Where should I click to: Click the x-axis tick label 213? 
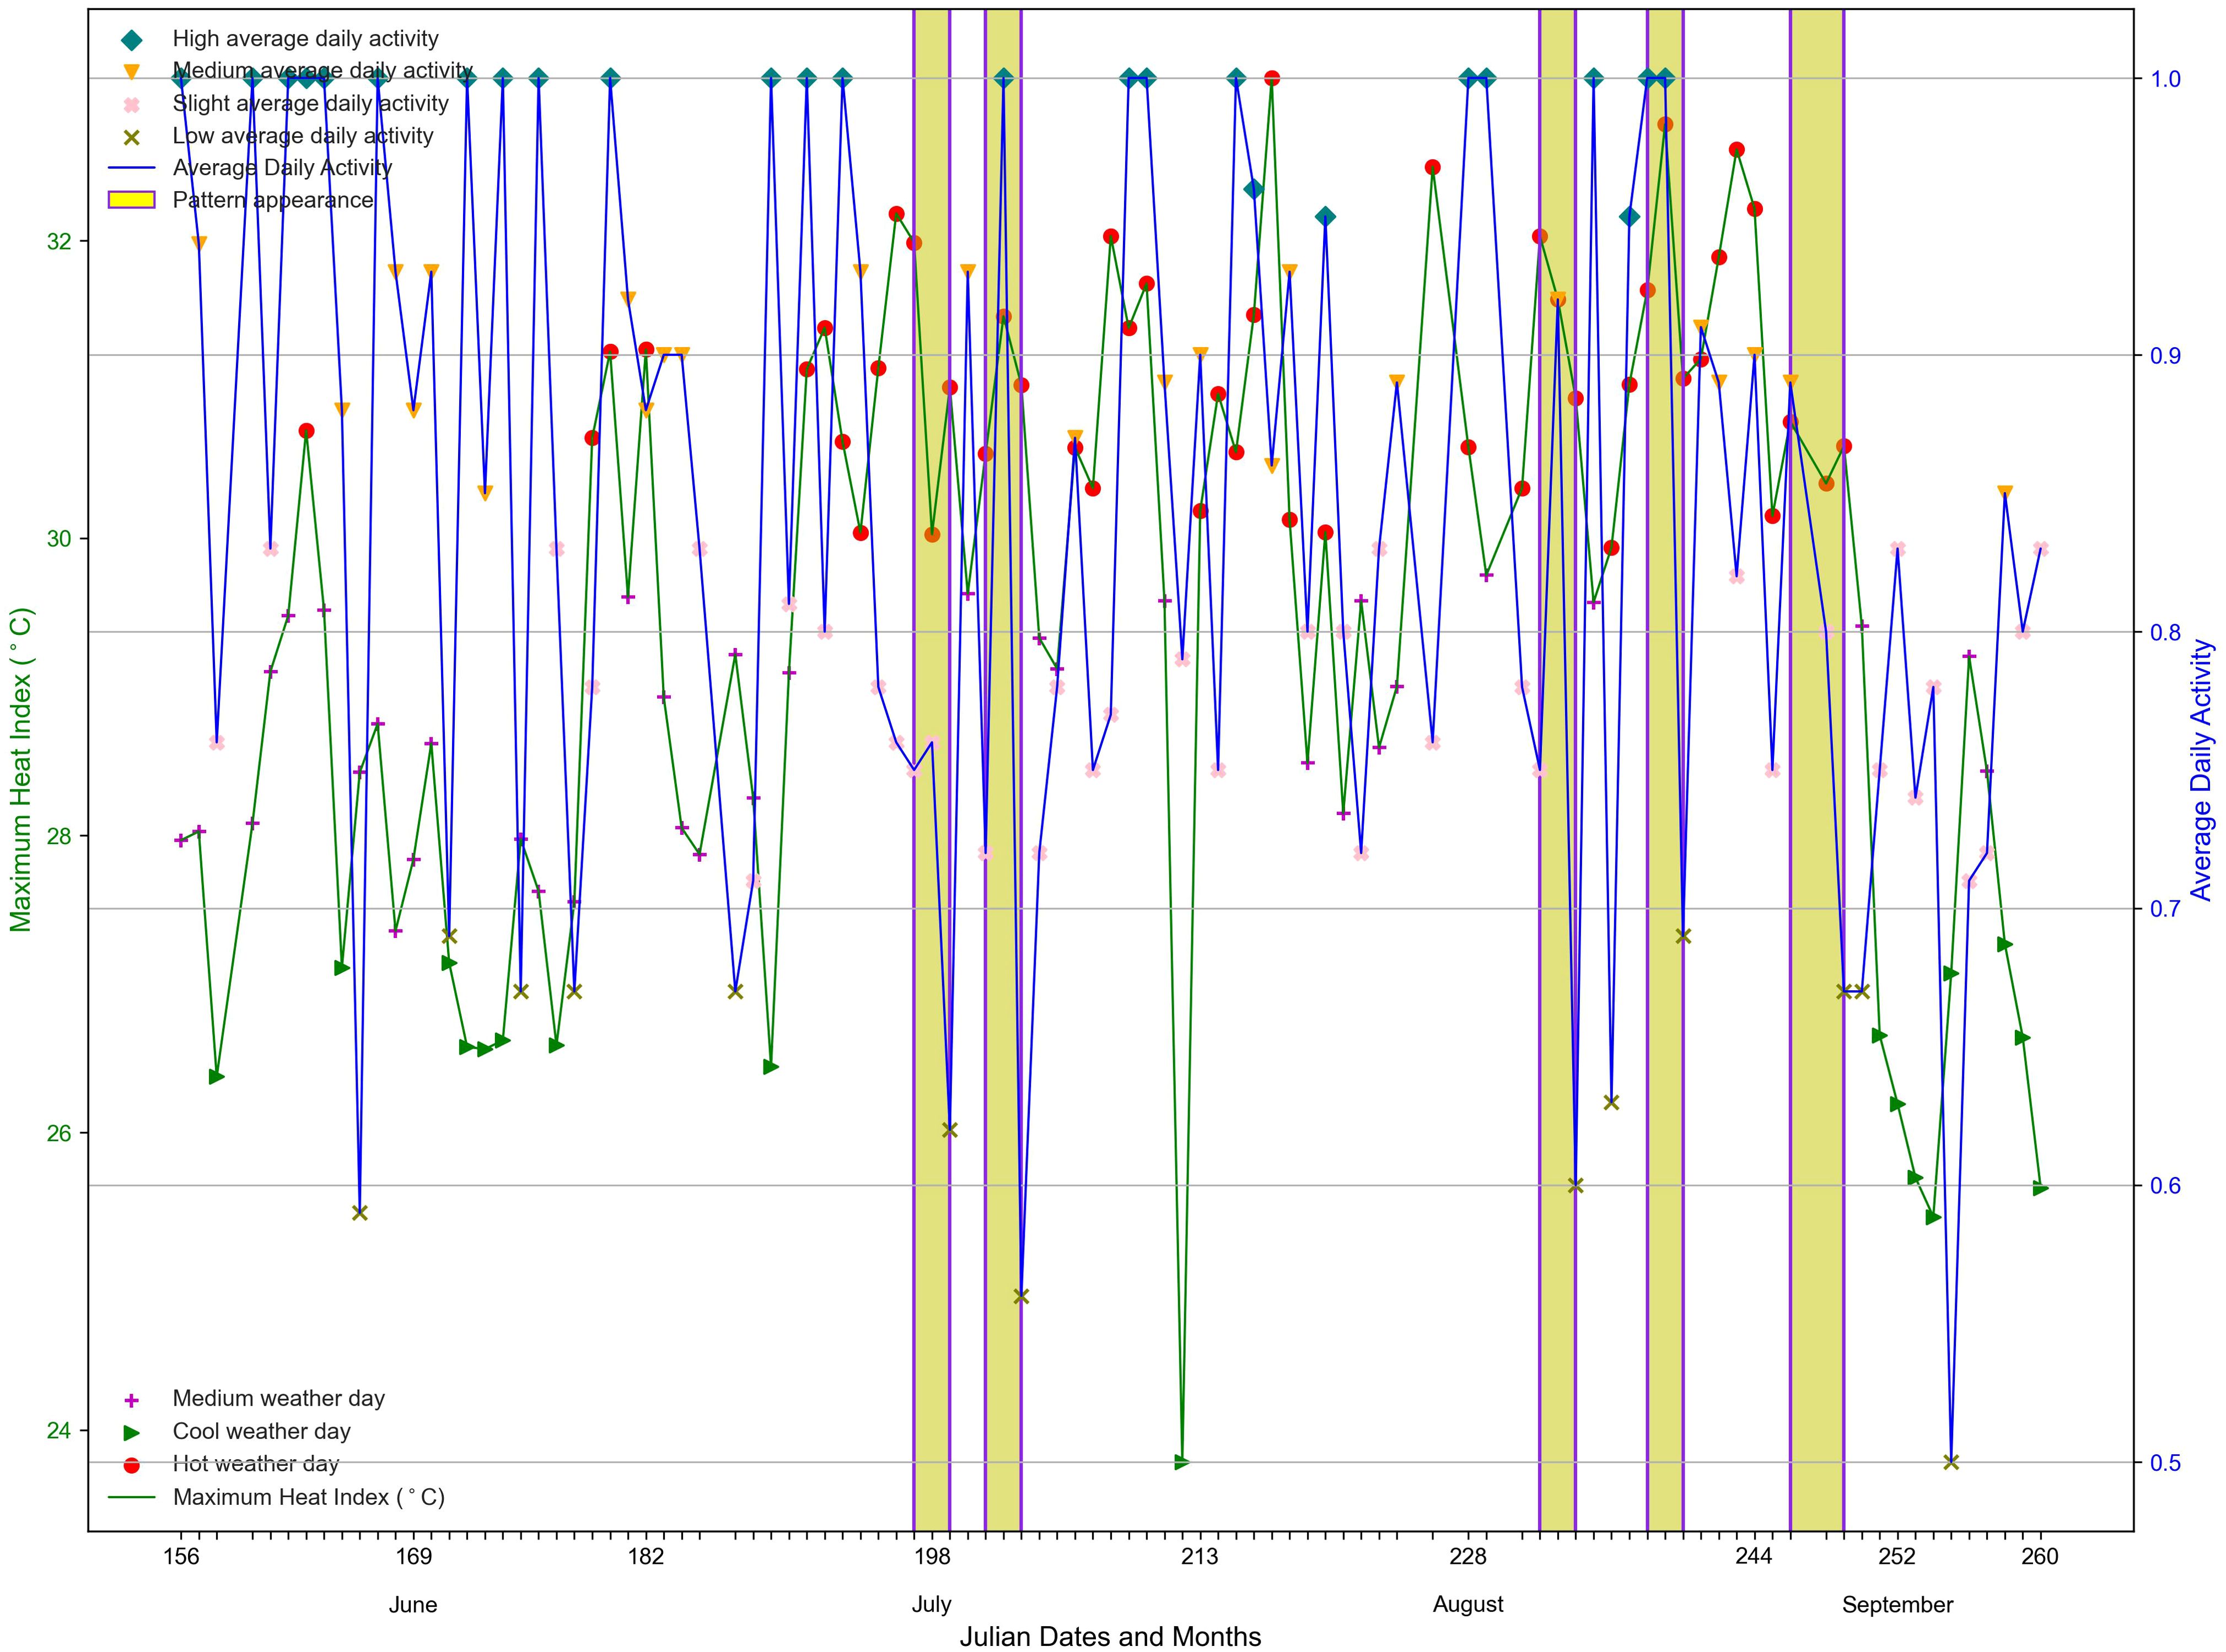(1200, 1557)
